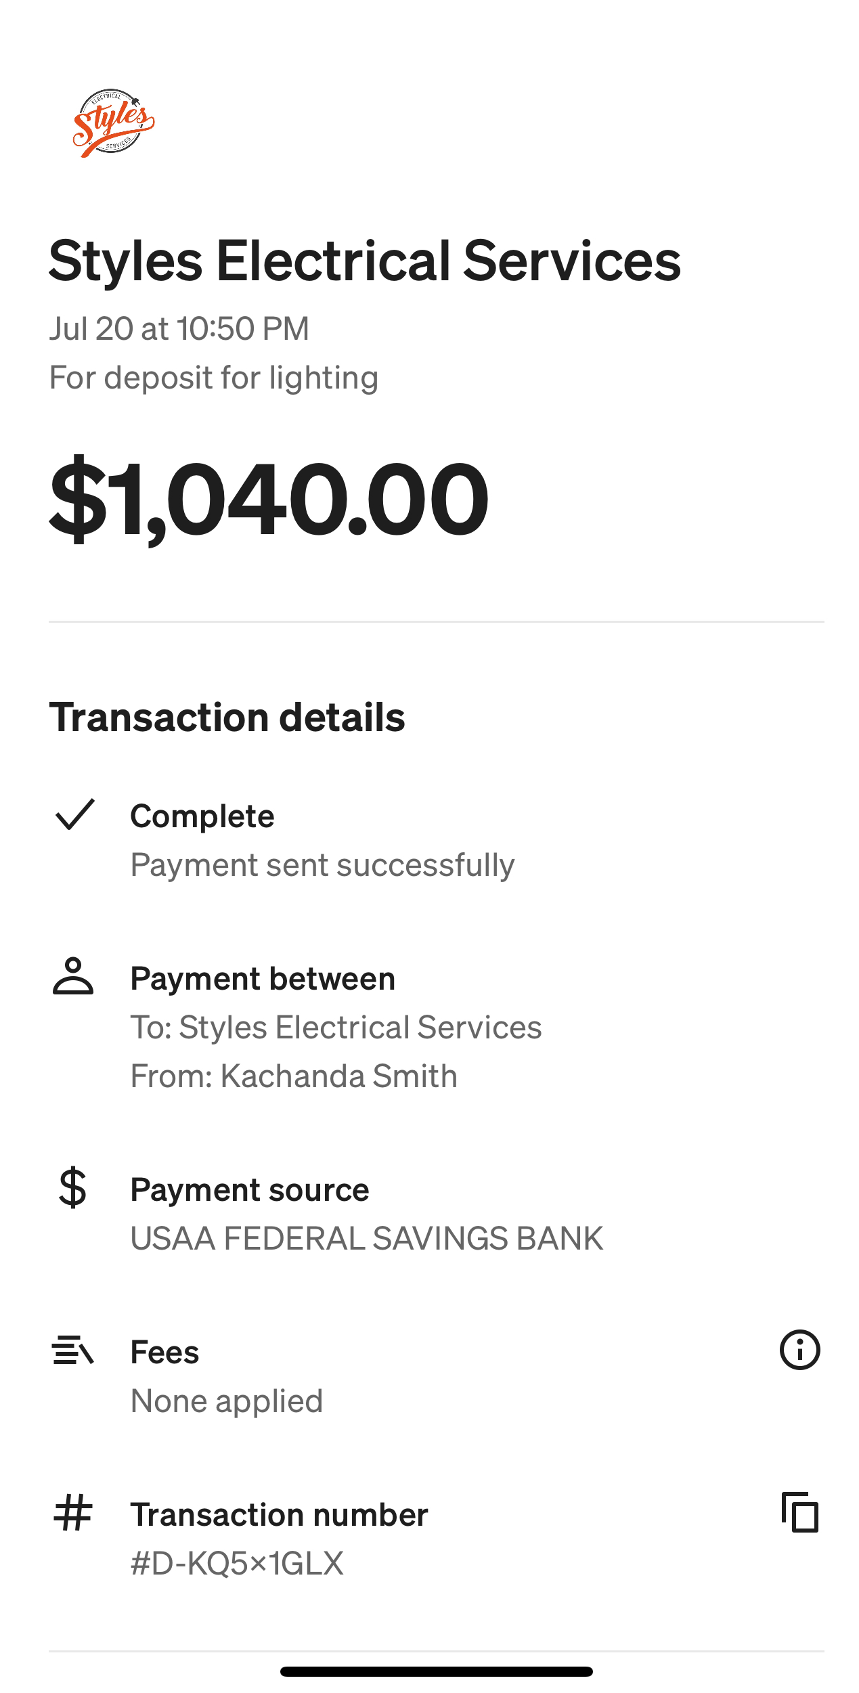This screenshot has width=859, height=1693.
Task: Tap the Transaction details heading
Action: tap(227, 718)
